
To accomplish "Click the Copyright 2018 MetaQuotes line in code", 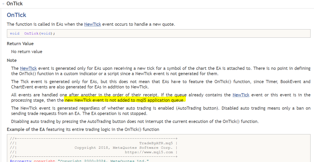I will click(123, 148).
